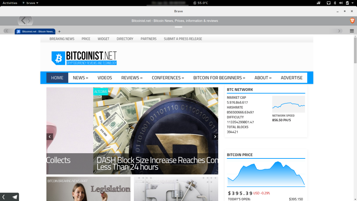
Task: Expand the NEWS menu
Action: click(81, 78)
